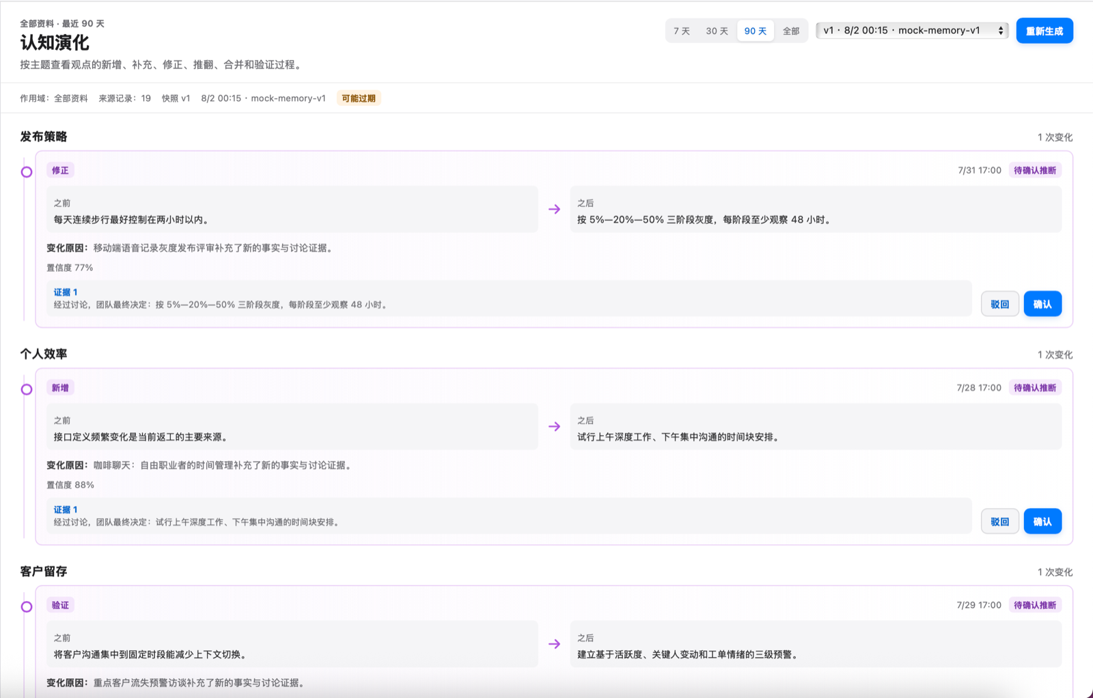
Task: Click the timeline circle marker for 客户留存
Action: (27, 606)
